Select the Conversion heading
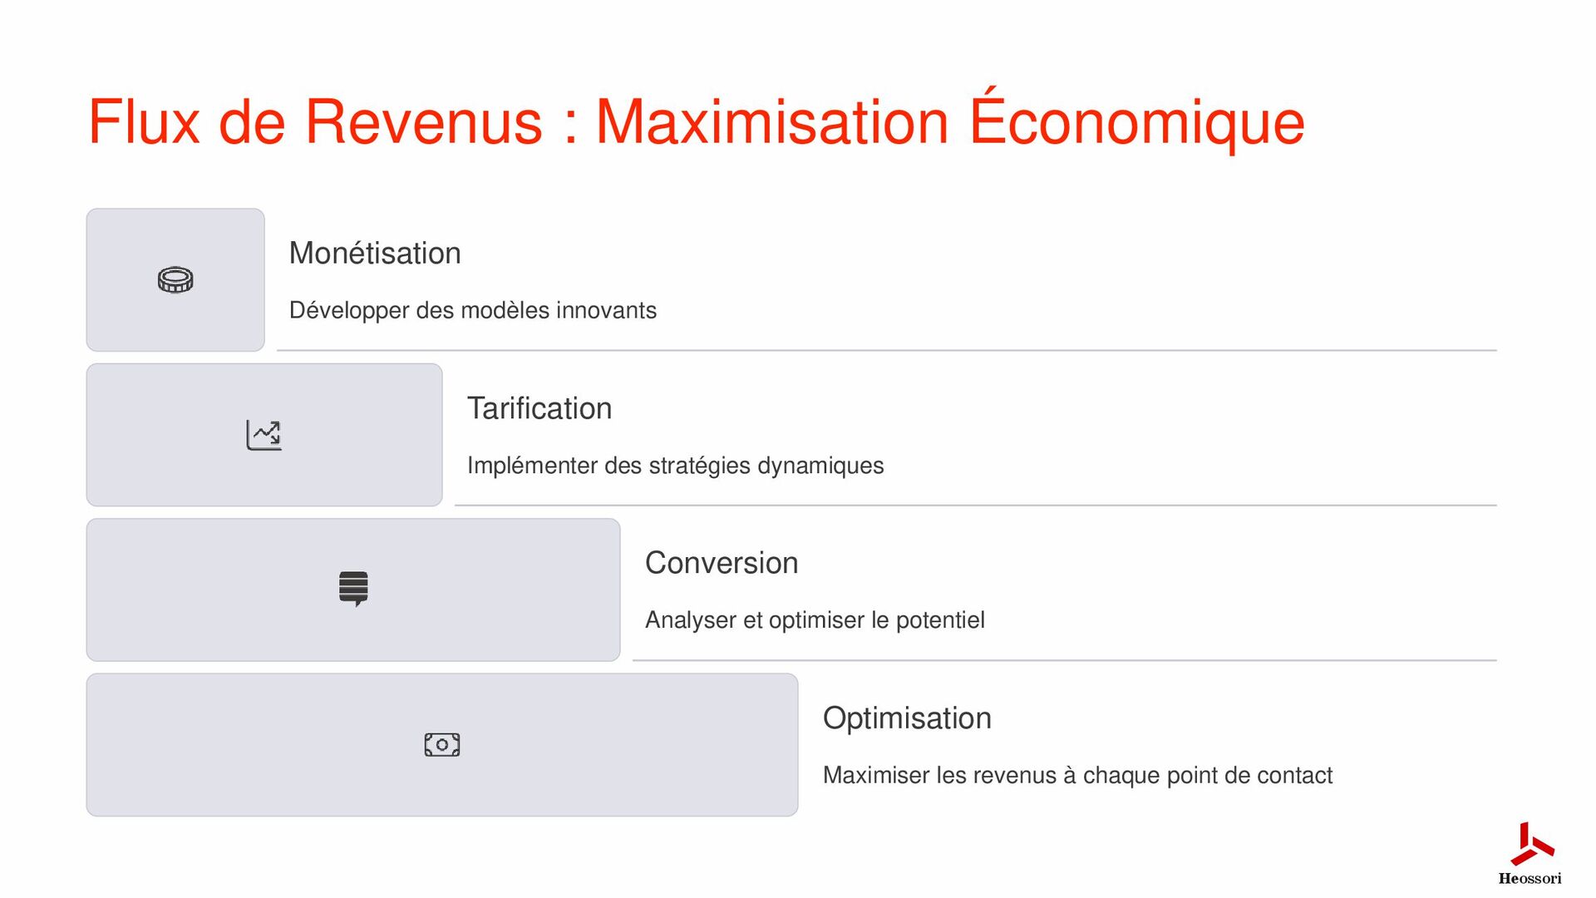Screen dimensions: 1596x898 (x=722, y=563)
